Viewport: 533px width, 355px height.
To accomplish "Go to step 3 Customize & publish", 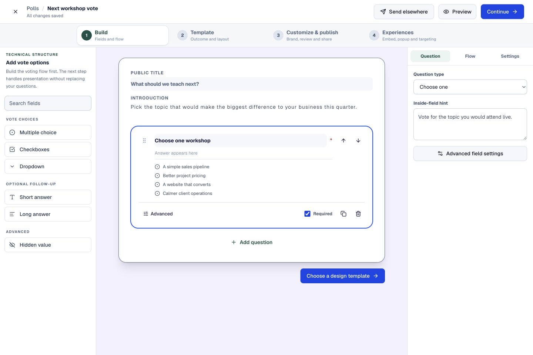I will pyautogui.click(x=314, y=35).
